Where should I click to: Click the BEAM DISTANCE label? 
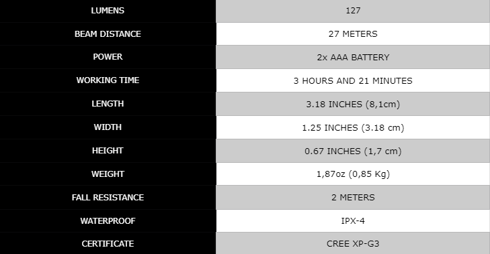coord(108,34)
